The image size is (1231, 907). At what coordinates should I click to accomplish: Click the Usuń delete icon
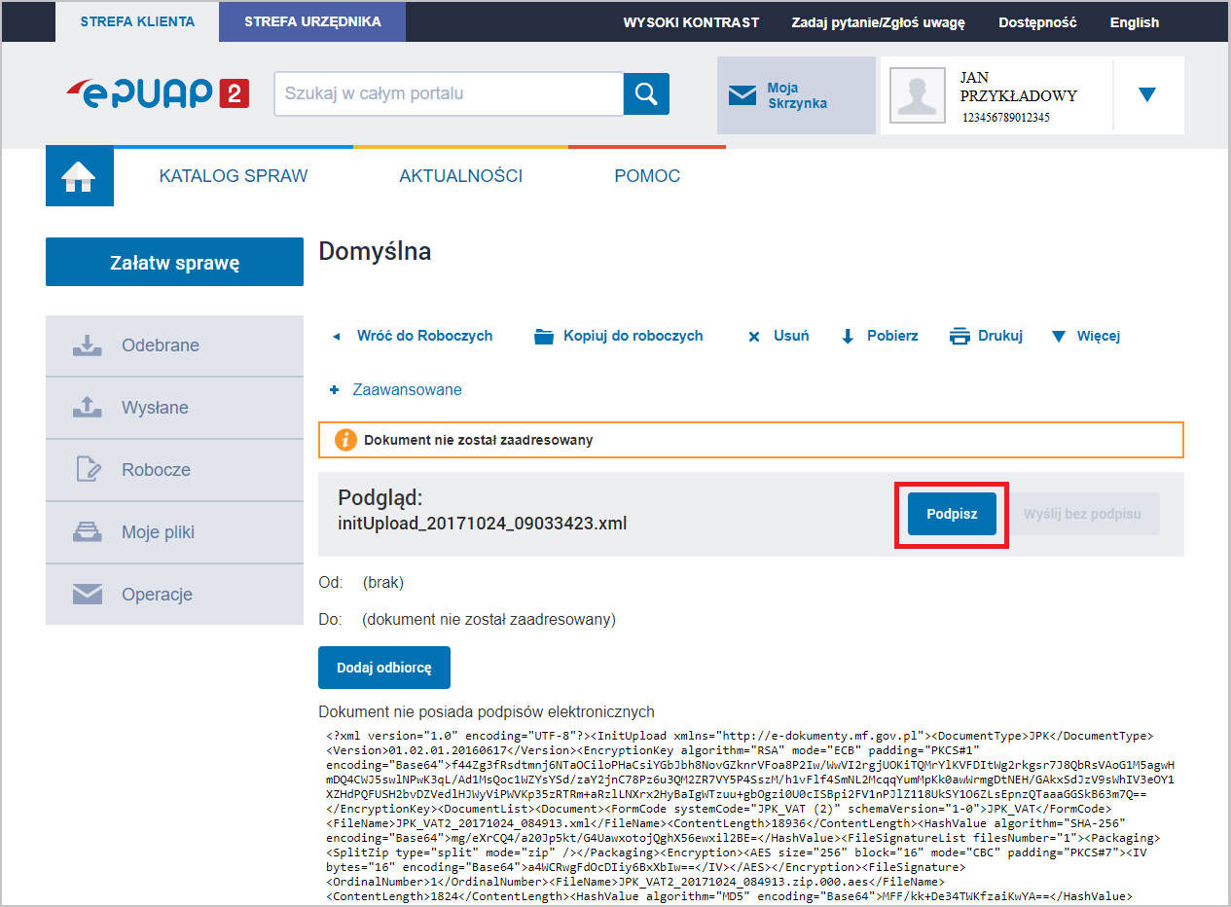tap(754, 335)
